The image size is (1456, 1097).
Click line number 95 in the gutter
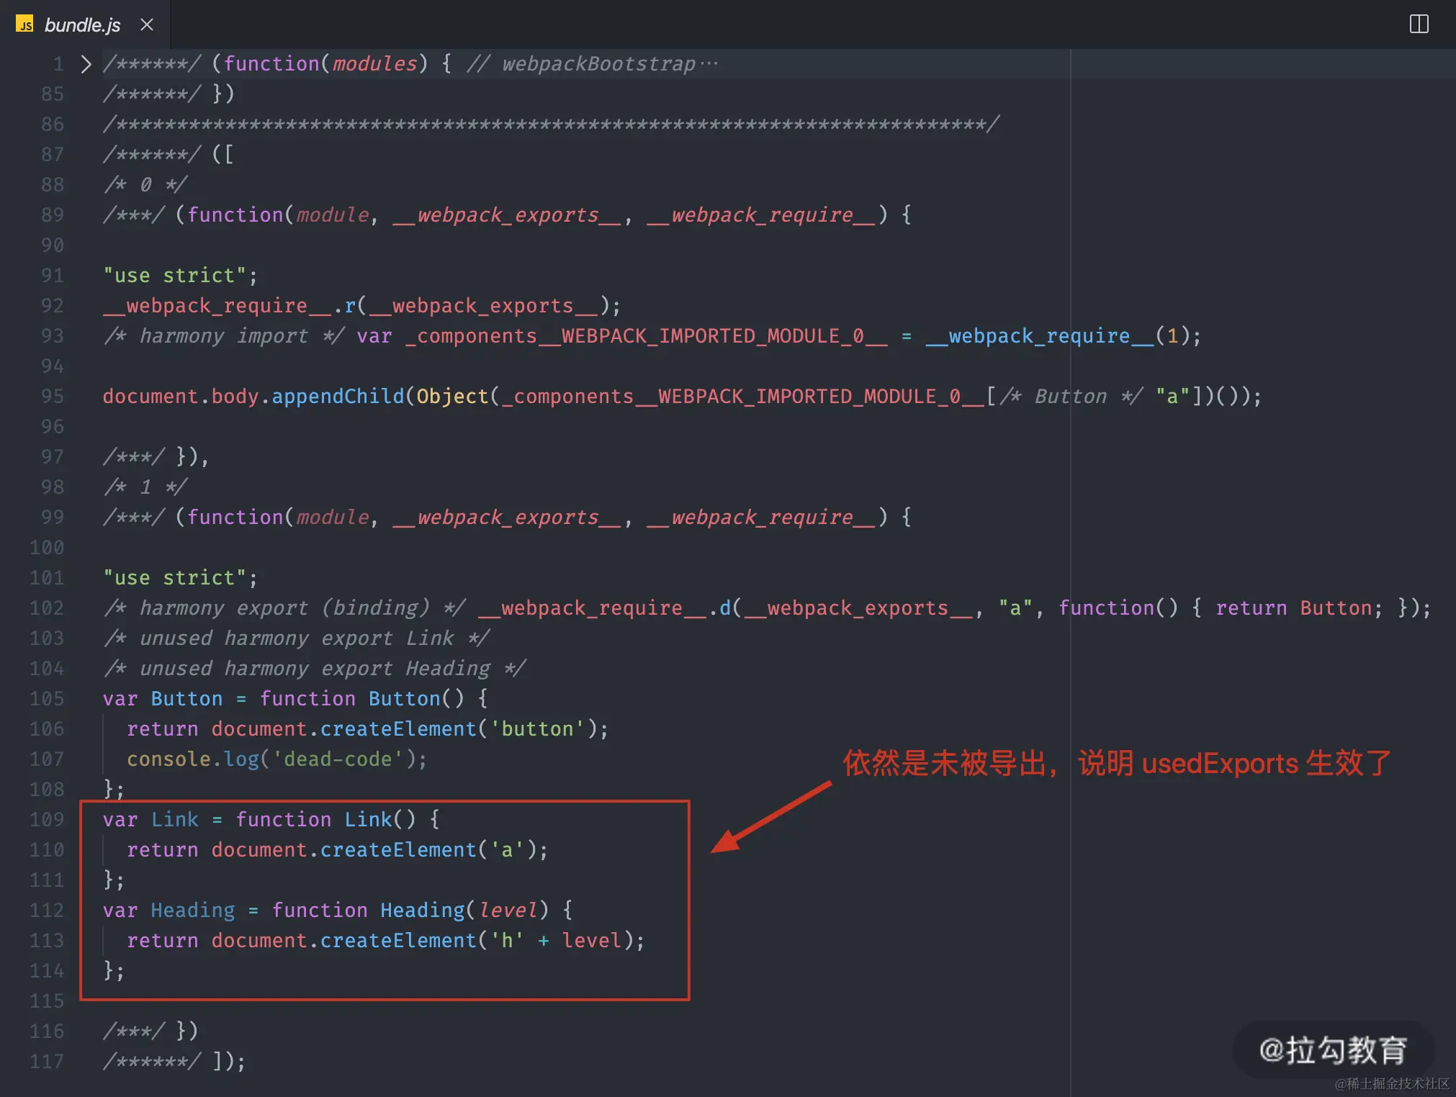click(53, 397)
